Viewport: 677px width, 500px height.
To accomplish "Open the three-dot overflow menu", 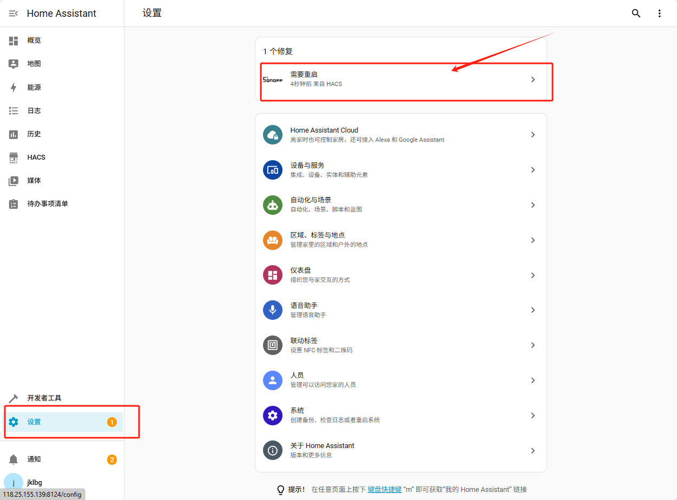I will click(x=660, y=14).
